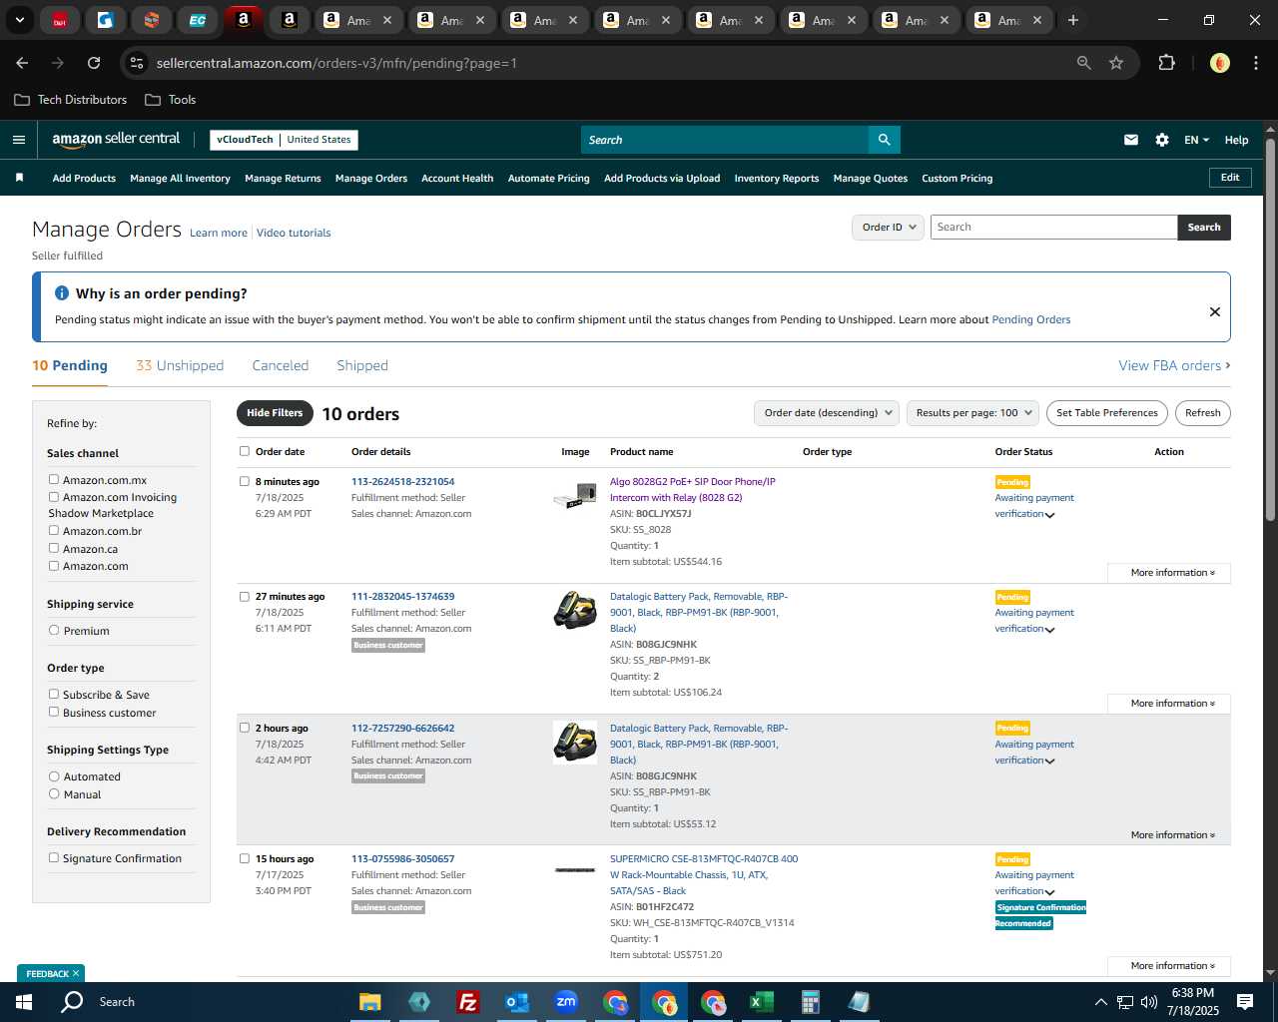Open the browser extensions puzzle icon
1278x1022 pixels.
pos(1166,63)
